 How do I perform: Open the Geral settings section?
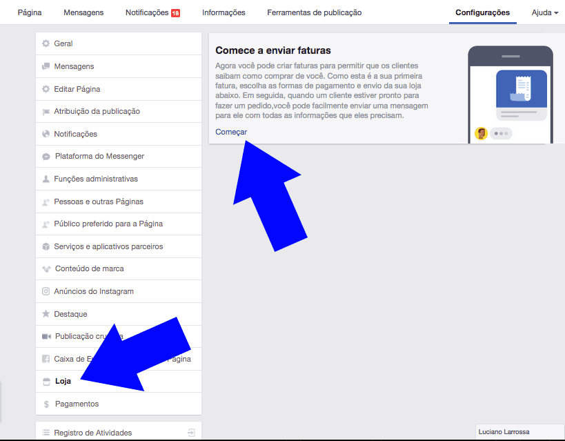[119, 43]
